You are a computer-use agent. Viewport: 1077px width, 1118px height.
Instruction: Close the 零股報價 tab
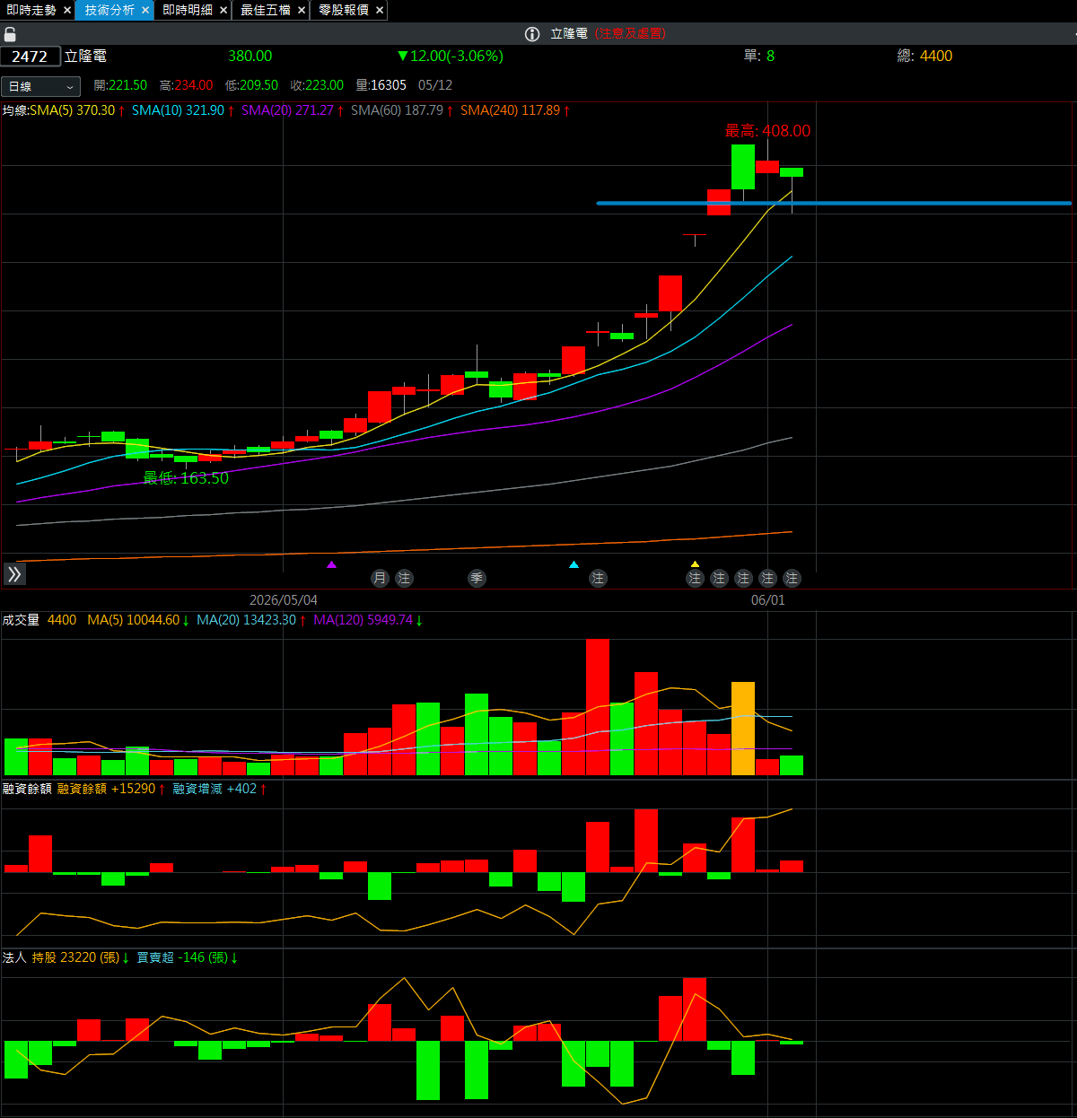380,10
